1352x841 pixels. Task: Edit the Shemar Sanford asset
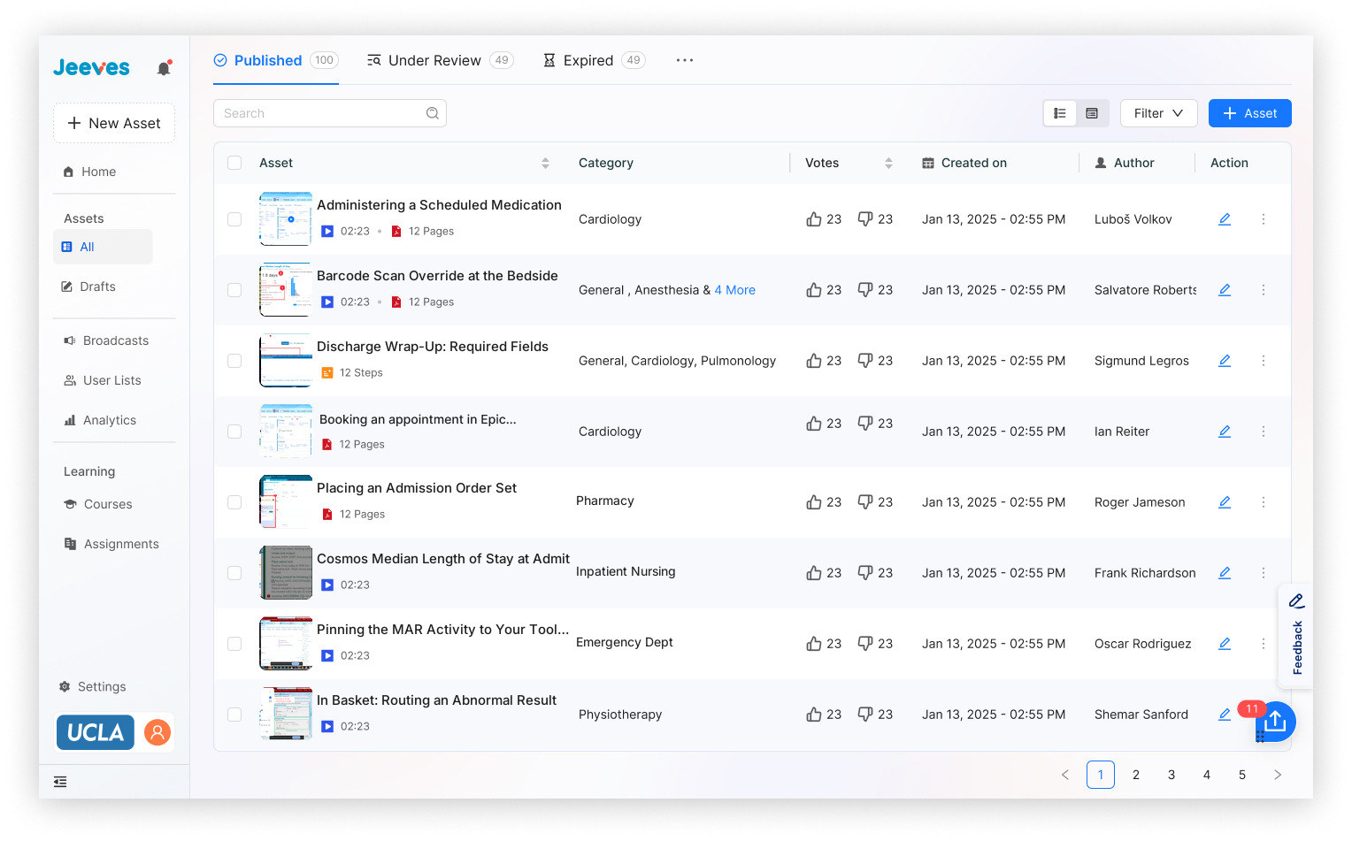(x=1225, y=715)
